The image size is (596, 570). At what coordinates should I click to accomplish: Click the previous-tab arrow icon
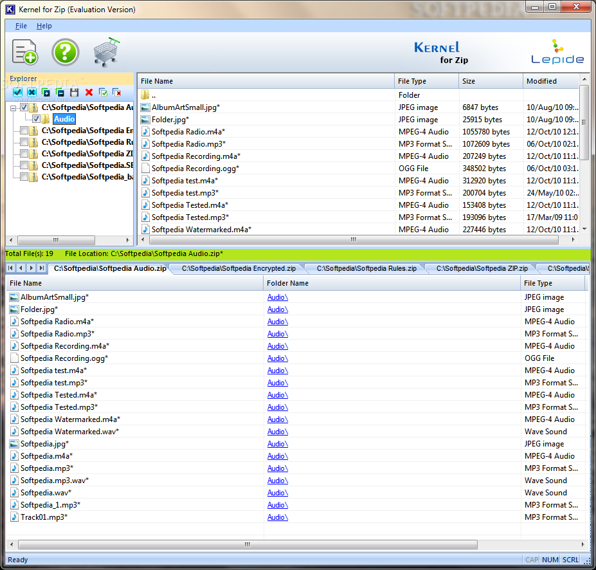coord(21,268)
